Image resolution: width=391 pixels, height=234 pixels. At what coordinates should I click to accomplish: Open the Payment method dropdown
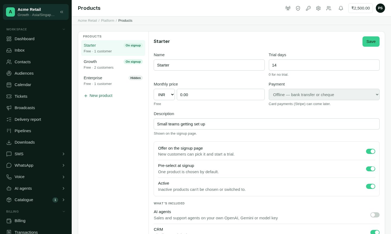tap(324, 94)
